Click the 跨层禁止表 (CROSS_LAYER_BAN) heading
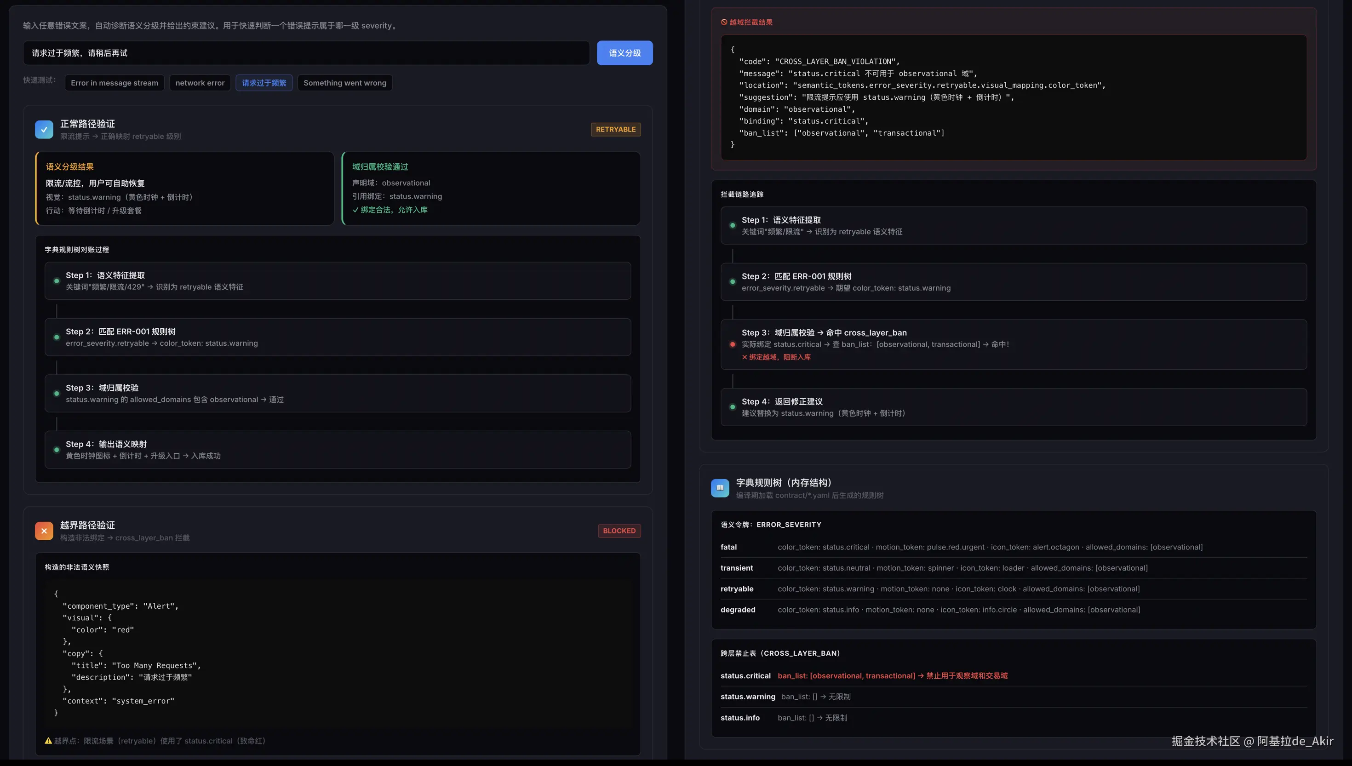The width and height of the screenshot is (1352, 766). [781, 653]
